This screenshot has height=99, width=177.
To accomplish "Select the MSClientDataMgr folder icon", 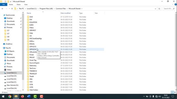I will coord(28,38).
